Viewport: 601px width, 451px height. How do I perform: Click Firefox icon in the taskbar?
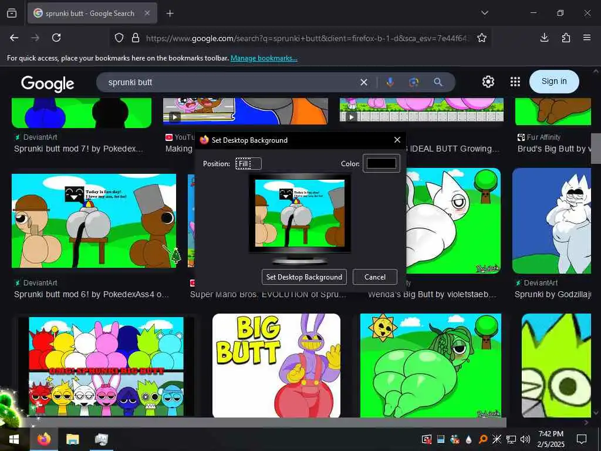point(43,439)
